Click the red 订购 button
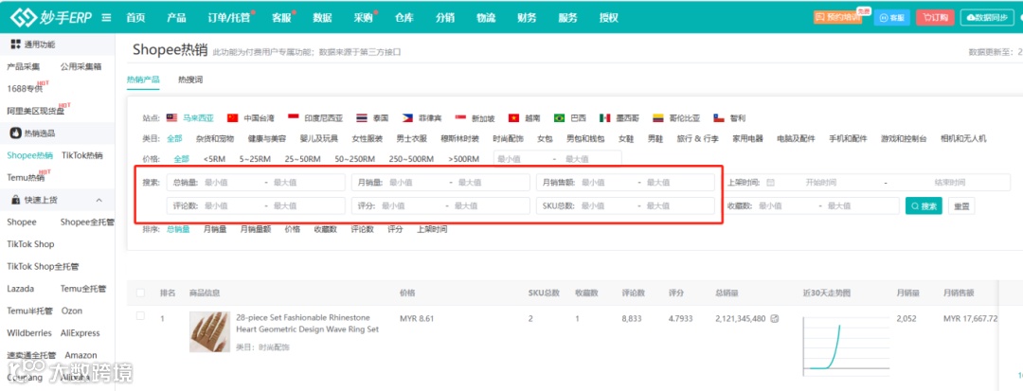The width and height of the screenshot is (1023, 391). [x=935, y=18]
